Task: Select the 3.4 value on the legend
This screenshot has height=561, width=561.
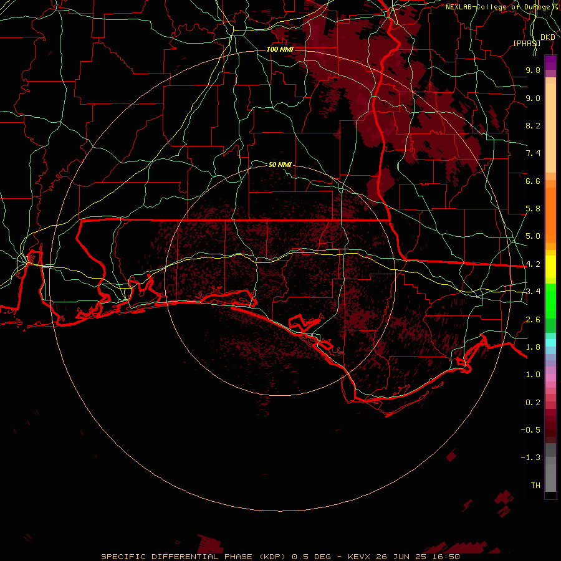Action: [533, 292]
